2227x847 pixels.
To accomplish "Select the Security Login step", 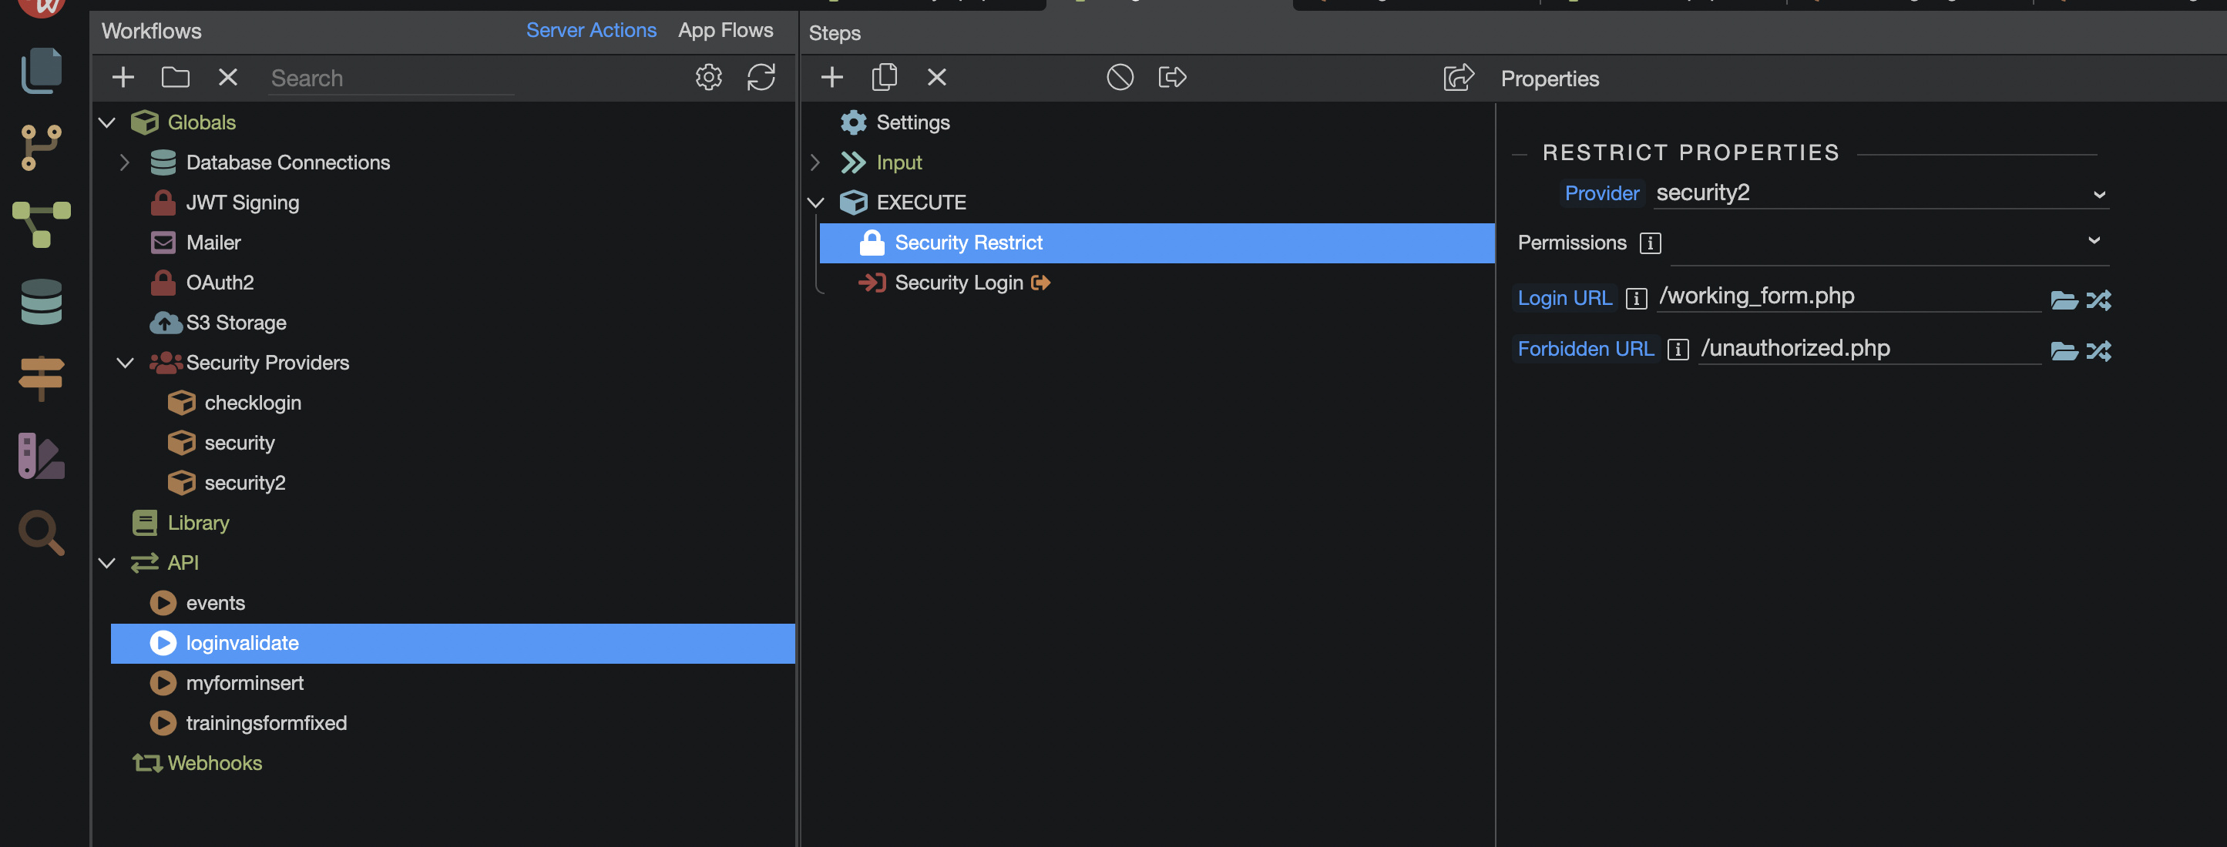I will point(959,283).
